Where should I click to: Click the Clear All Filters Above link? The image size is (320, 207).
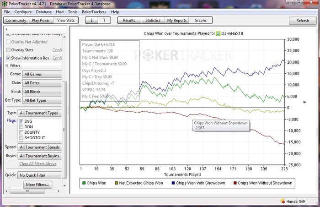pos(38,163)
